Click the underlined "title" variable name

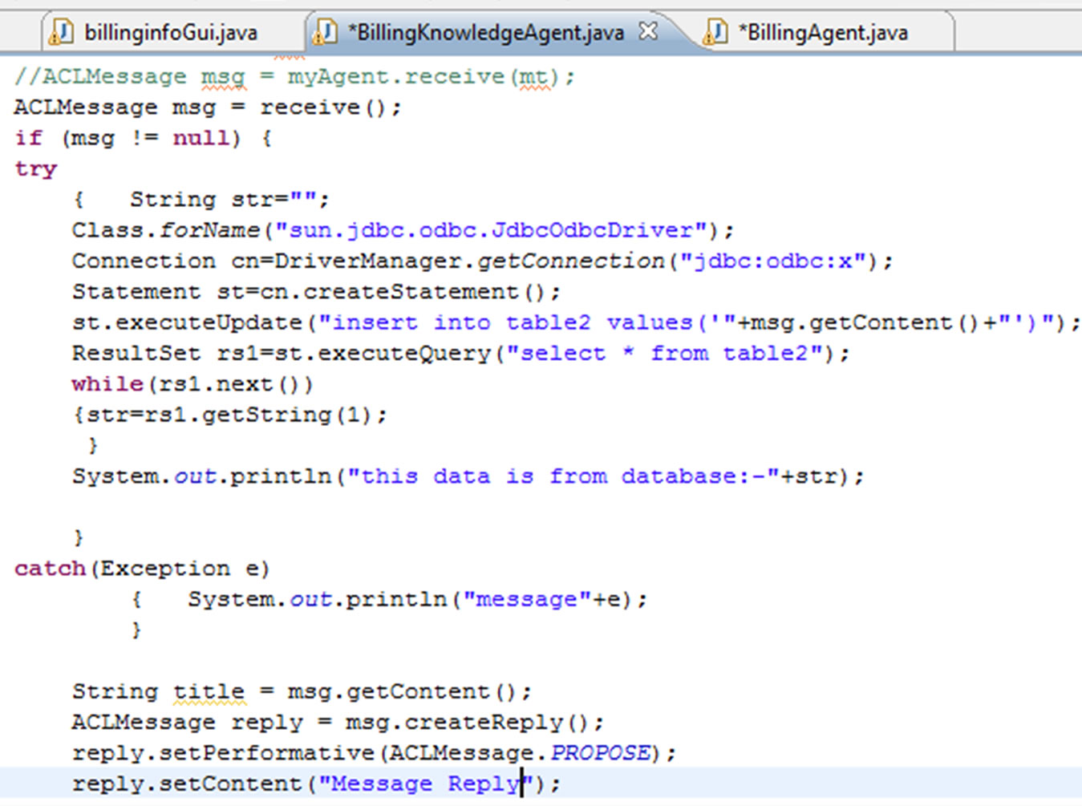(209, 691)
